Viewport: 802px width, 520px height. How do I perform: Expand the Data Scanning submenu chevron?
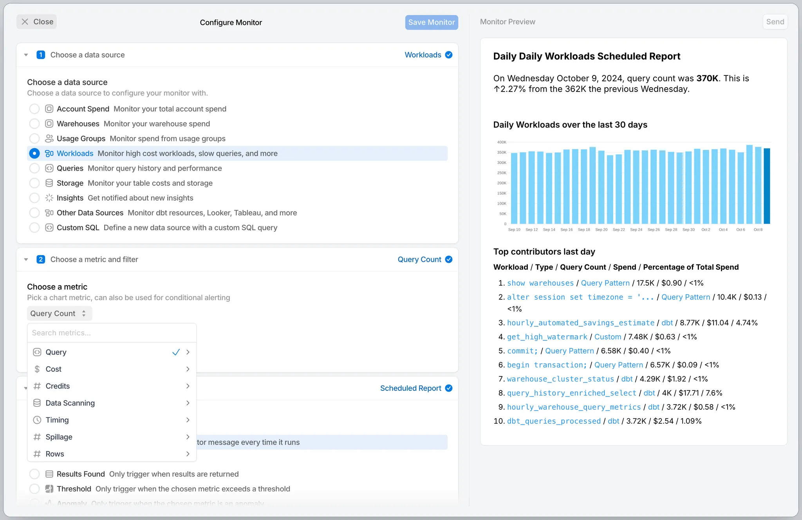coord(188,403)
